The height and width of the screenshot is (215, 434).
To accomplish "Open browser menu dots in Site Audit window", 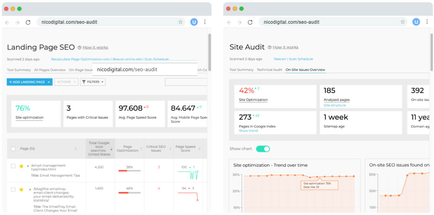I will coord(427,22).
